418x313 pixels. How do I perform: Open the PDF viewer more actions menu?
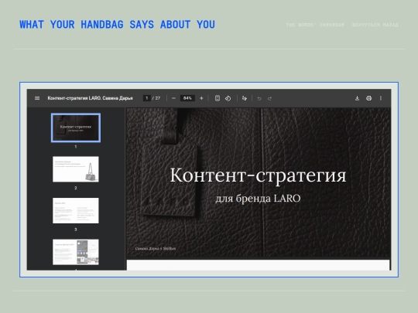[381, 98]
